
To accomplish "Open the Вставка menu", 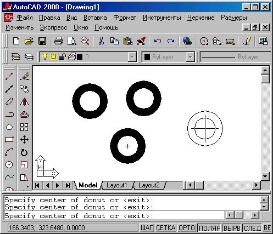I will click(x=95, y=18).
